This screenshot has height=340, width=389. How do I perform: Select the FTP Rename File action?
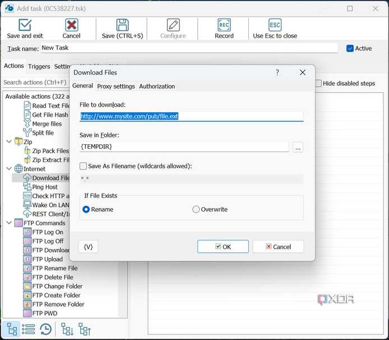[x=50, y=268]
